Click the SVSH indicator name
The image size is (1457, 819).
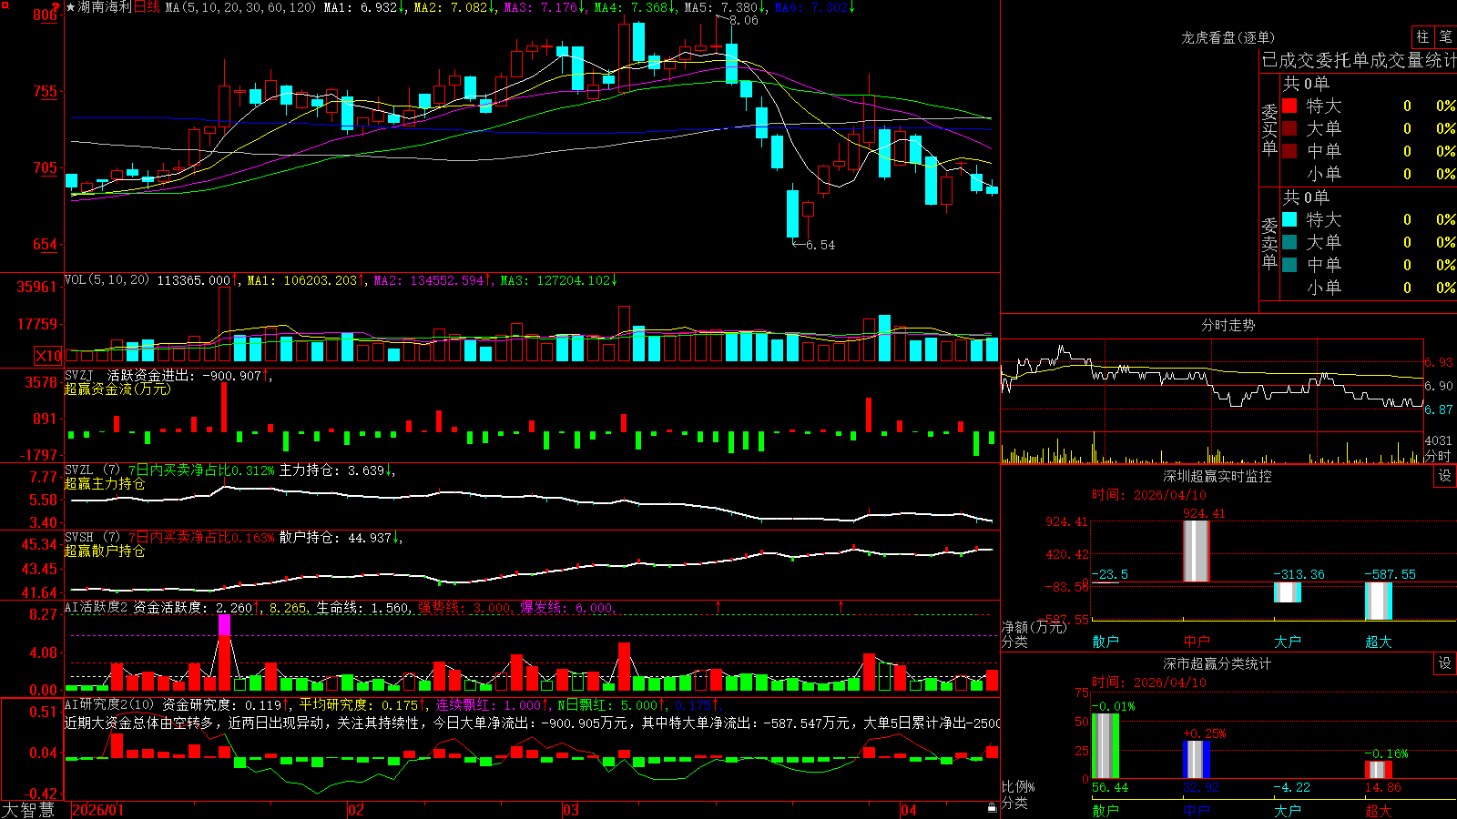tap(79, 537)
